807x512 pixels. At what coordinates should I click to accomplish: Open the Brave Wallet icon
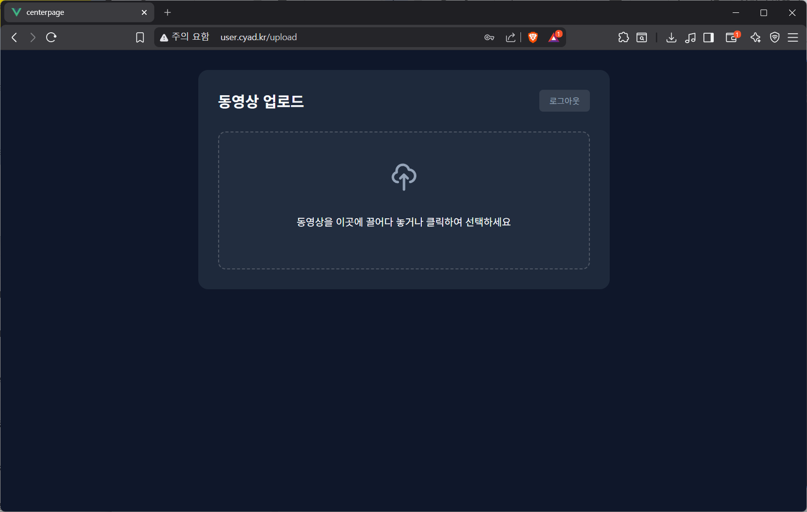(x=732, y=37)
